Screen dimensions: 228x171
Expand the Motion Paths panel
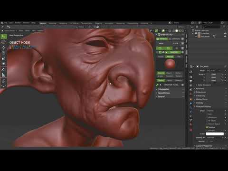tap(201, 99)
